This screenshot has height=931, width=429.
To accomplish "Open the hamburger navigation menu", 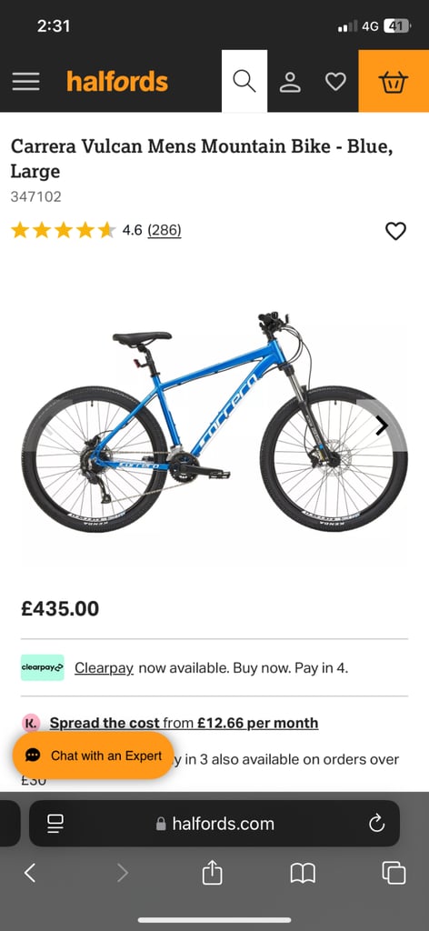I will [25, 81].
